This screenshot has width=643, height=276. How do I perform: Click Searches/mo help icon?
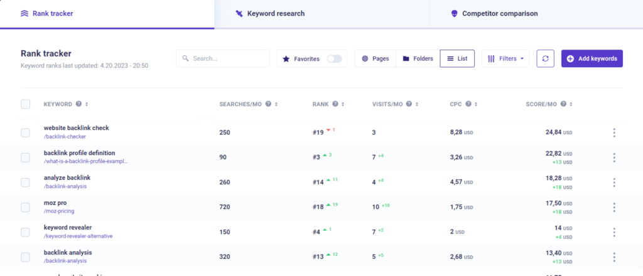(x=268, y=104)
